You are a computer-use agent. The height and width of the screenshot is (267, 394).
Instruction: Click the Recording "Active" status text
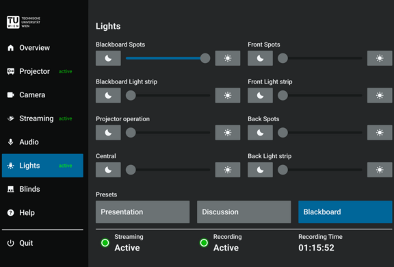click(226, 248)
